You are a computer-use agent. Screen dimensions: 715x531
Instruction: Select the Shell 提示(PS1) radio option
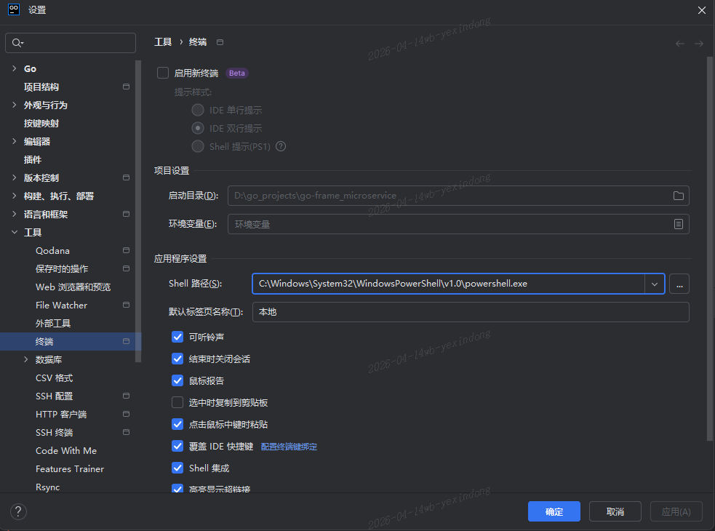click(197, 146)
